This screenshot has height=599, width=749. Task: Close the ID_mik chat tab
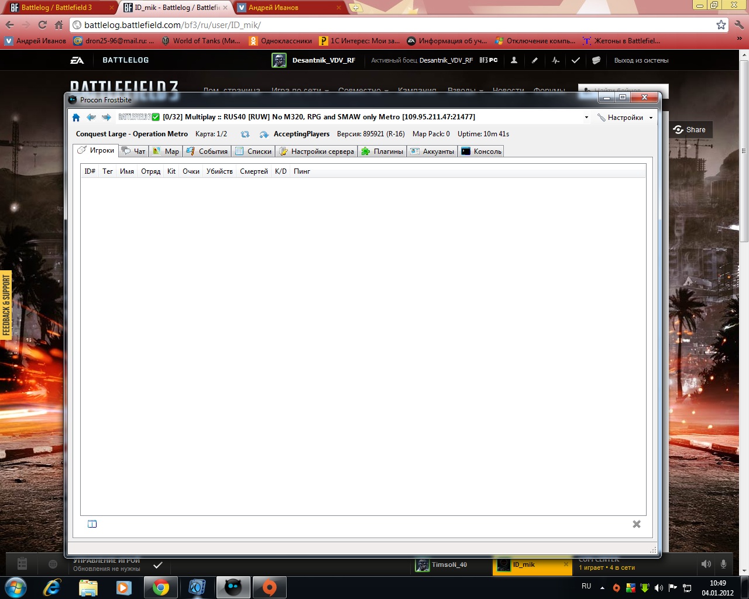pyautogui.click(x=566, y=564)
